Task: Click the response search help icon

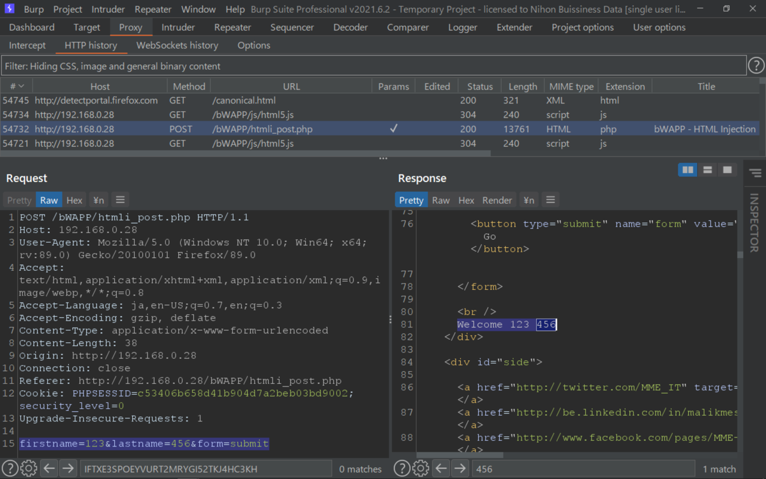Action: click(402, 469)
